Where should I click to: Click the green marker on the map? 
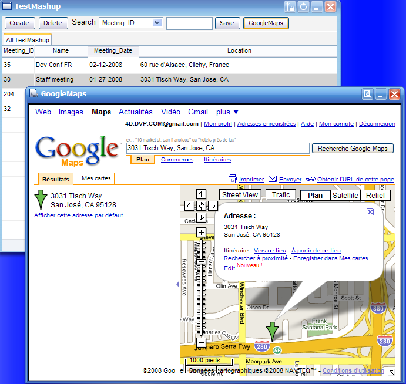click(x=271, y=331)
